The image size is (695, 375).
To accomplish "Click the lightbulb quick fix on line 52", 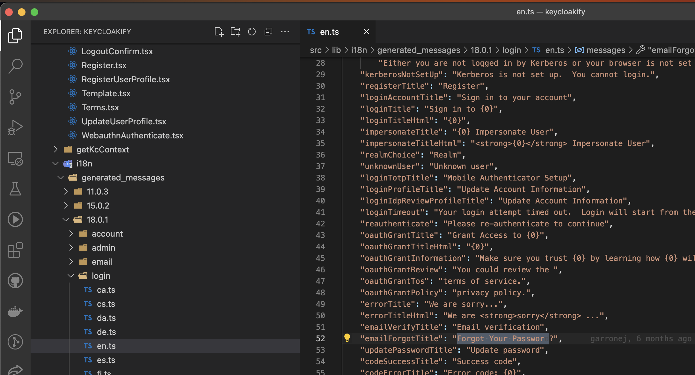I will point(347,338).
